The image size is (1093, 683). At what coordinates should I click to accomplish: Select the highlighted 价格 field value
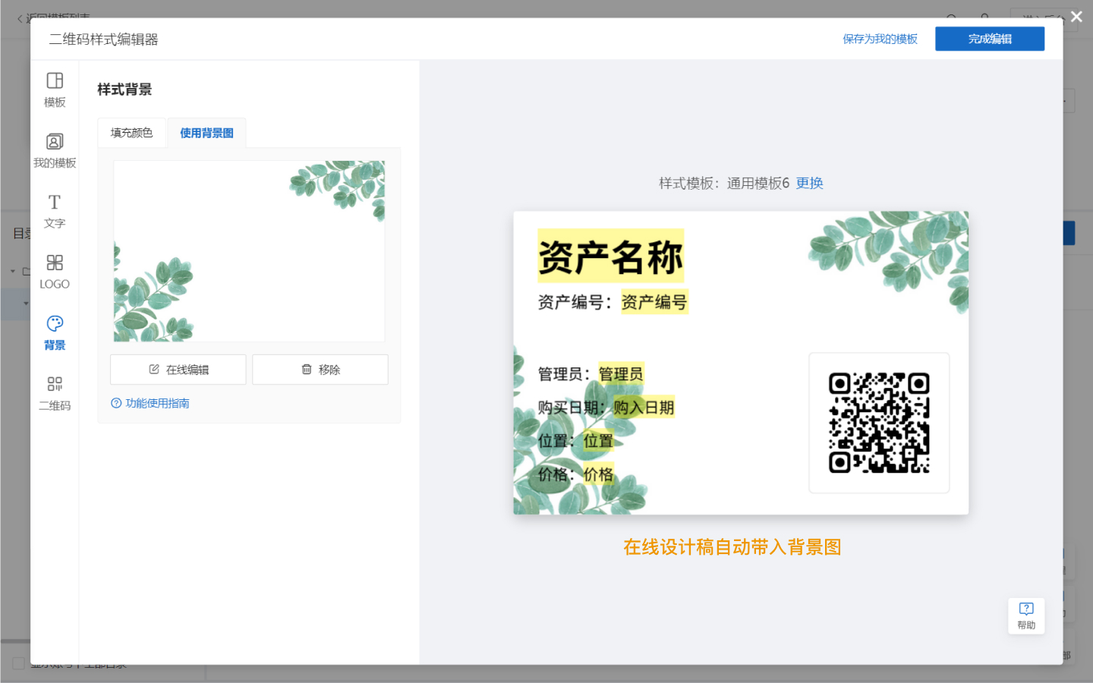tap(598, 474)
